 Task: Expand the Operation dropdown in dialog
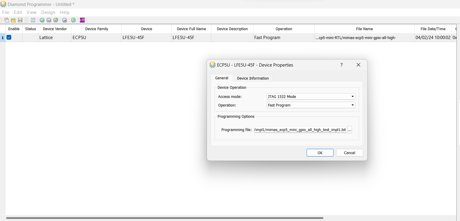[311, 105]
